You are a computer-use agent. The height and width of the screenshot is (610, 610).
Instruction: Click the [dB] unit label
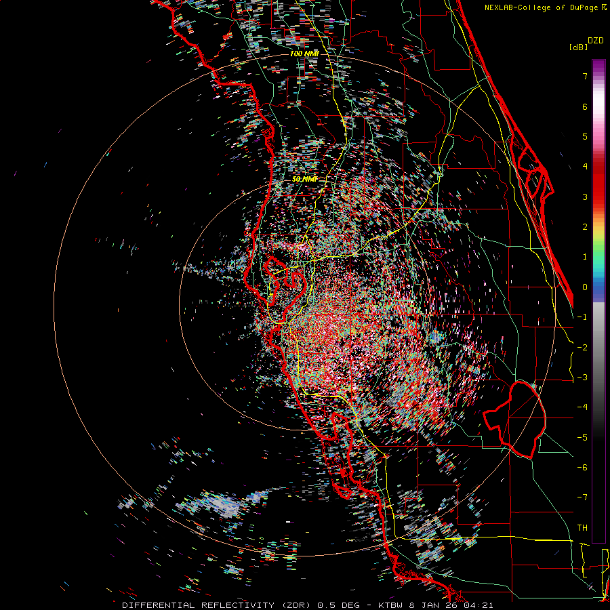578,47
